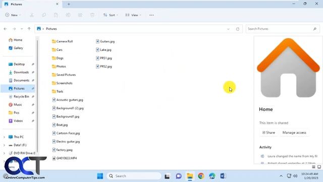Go back with the Back arrow
Image resolution: width=323 pixels, height=182 pixels.
[x=6, y=29]
